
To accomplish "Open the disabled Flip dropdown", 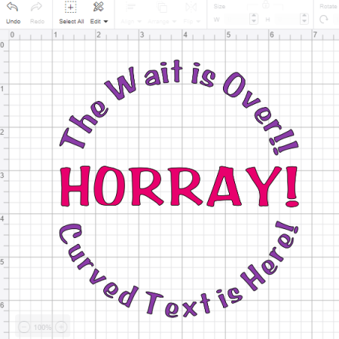I will tap(191, 22).
